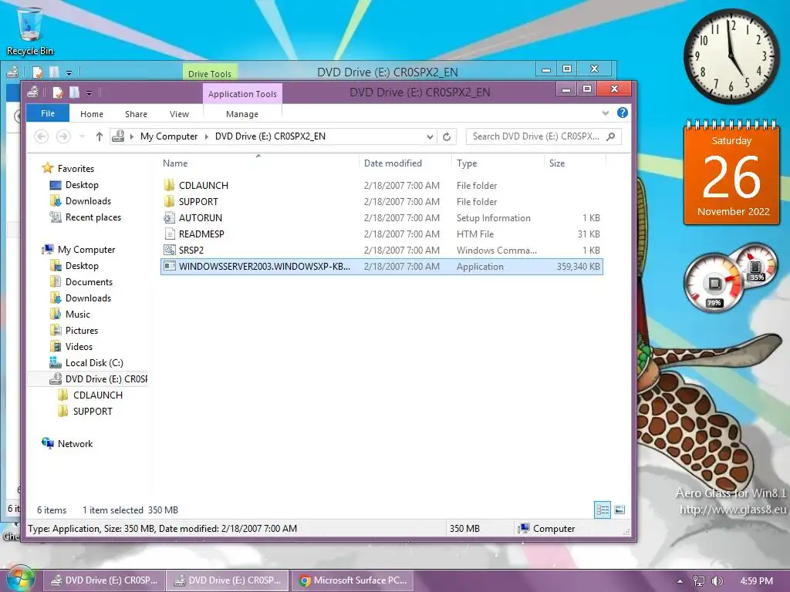The image size is (790, 592).
Task: Switch to the Home ribbon tab
Action: click(x=92, y=114)
